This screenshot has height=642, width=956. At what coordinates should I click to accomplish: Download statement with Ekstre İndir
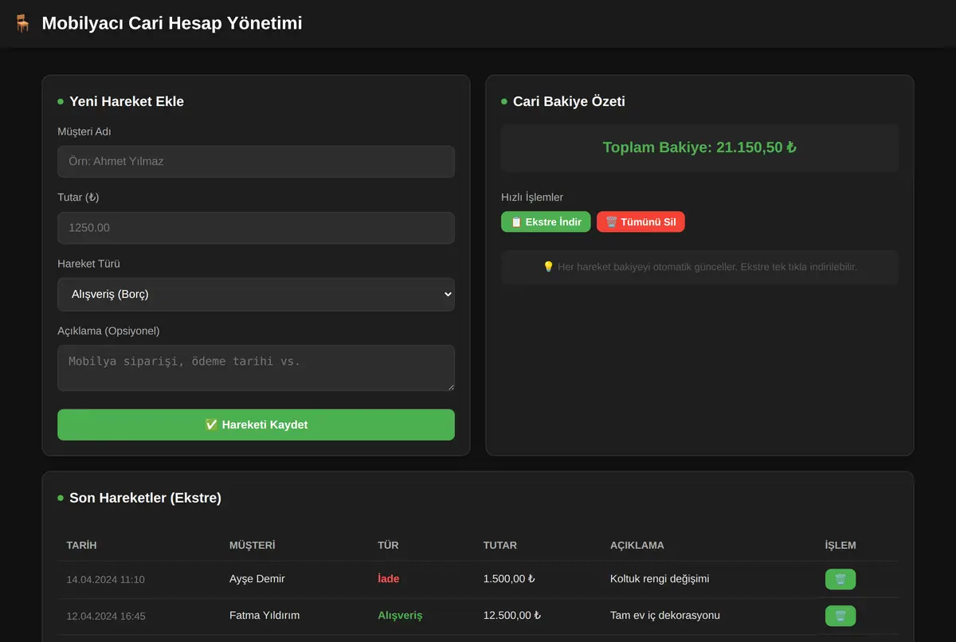click(546, 221)
